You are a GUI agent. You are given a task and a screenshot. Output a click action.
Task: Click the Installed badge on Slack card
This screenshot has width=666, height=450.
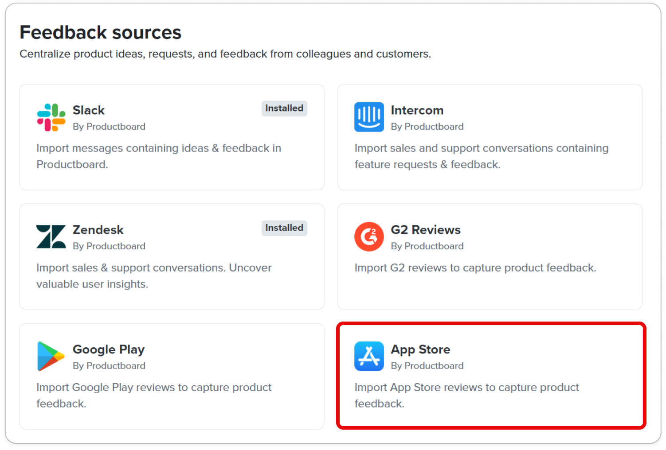284,109
